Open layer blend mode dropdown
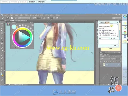Image resolution: width=128 pixels, height=96 pixels. tap(105, 59)
